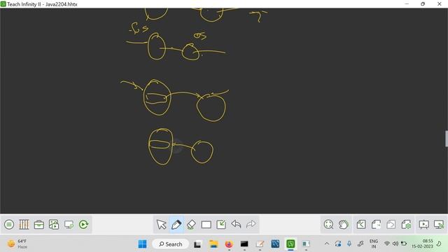Open the last pinned taskbar app

(x=306, y=244)
